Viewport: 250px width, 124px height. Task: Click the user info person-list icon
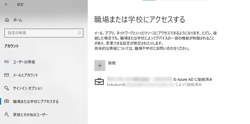pyautogui.click(x=7, y=62)
